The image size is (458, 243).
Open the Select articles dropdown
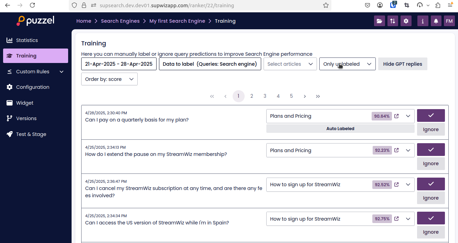tap(290, 64)
